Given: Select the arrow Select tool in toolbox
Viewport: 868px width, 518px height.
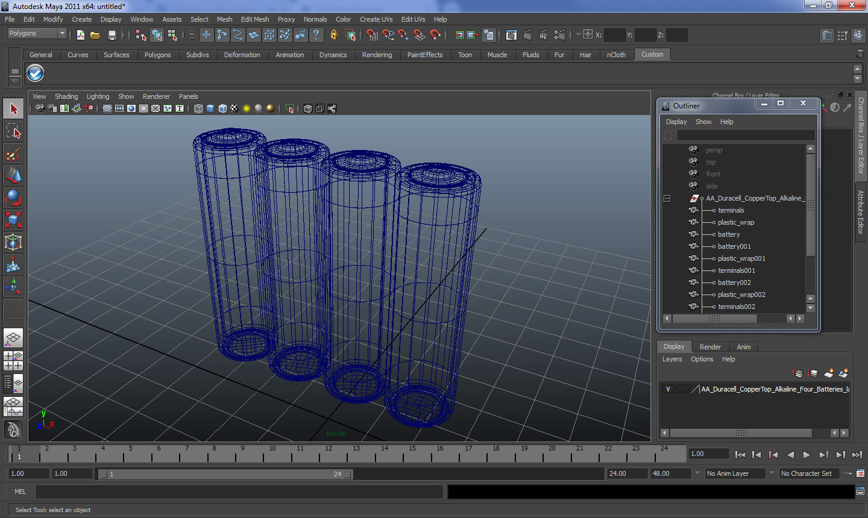Looking at the screenshot, I should coord(13,109).
